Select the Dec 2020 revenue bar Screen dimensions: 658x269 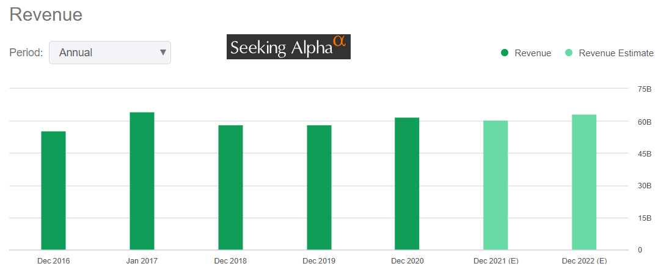click(x=407, y=183)
